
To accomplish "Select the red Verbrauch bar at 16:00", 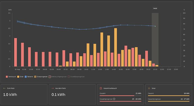I will coord(126,56).
